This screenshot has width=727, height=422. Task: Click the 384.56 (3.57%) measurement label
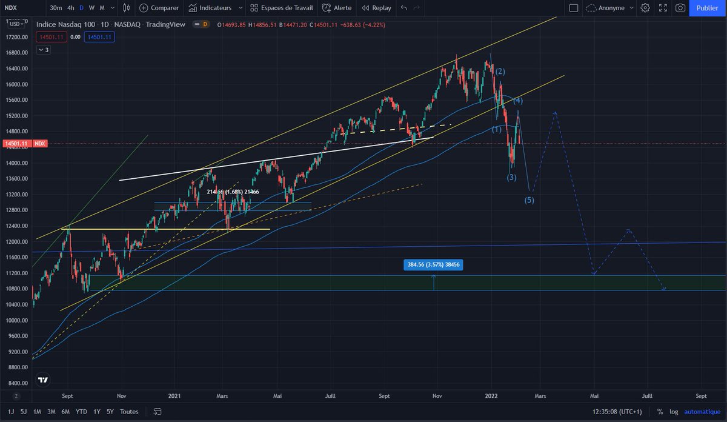(x=434, y=265)
